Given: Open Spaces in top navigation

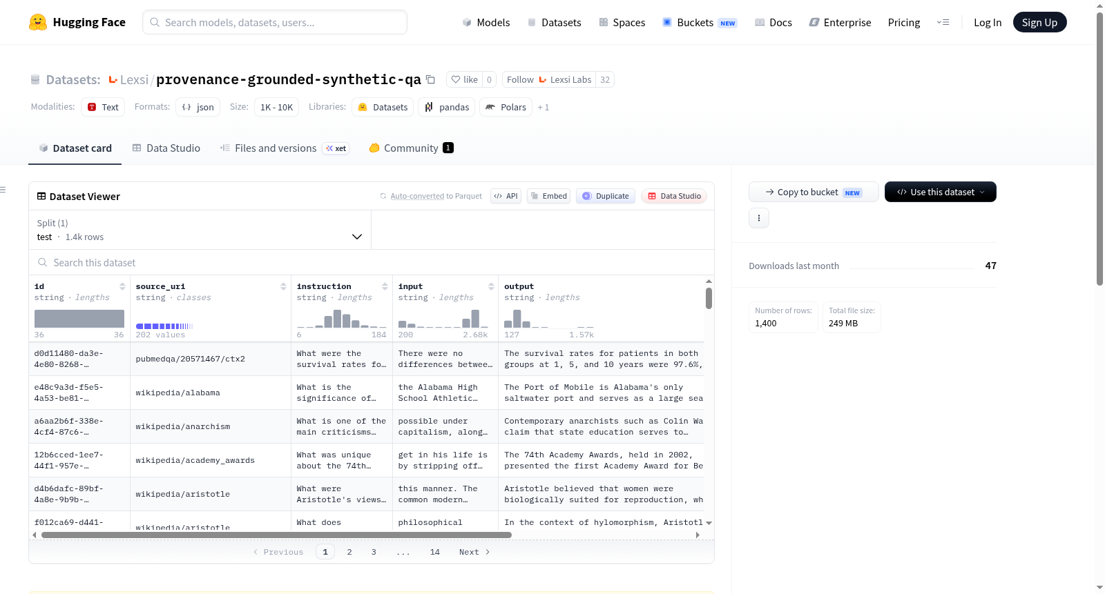Looking at the screenshot, I should [x=622, y=22].
